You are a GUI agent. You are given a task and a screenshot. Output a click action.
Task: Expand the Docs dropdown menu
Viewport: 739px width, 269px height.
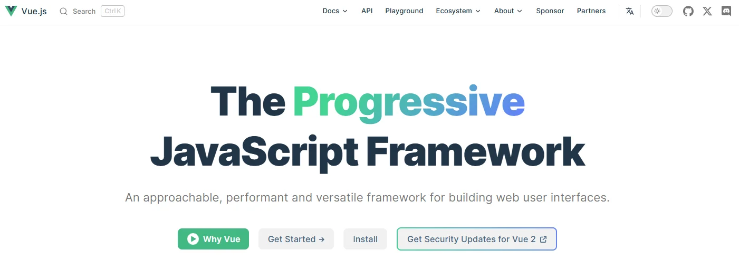335,11
